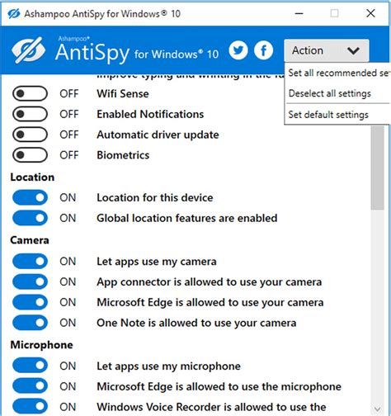Image resolution: width=391 pixels, height=416 pixels.
Task: Minimize the AntiSpy window
Action: click(299, 13)
